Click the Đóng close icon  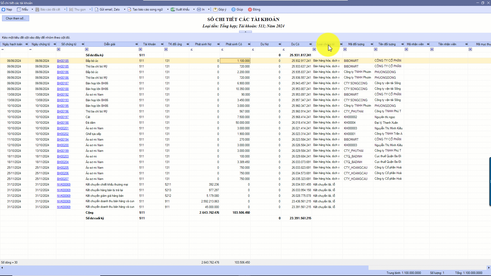point(250,9)
